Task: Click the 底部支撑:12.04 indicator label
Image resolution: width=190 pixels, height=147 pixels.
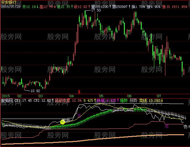Action: (x=68, y=100)
